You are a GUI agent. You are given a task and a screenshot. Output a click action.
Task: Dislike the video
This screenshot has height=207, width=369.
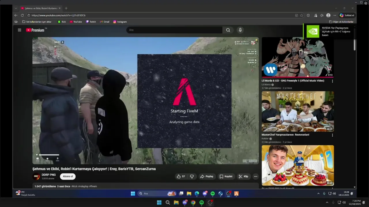click(x=192, y=177)
